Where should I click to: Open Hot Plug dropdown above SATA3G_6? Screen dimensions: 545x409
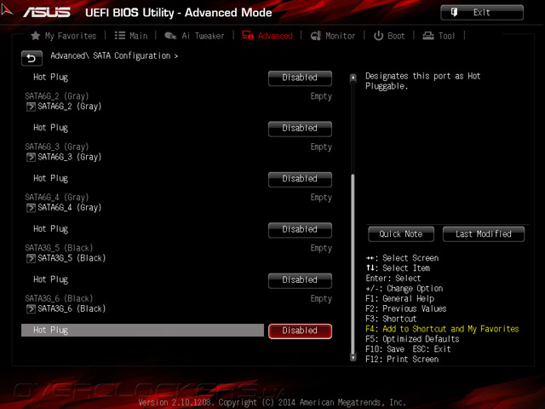click(300, 280)
